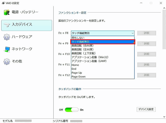Click the Fn + F8 label
Image resolution: width=166 pixels, height=123 pixels.
coord(63,33)
